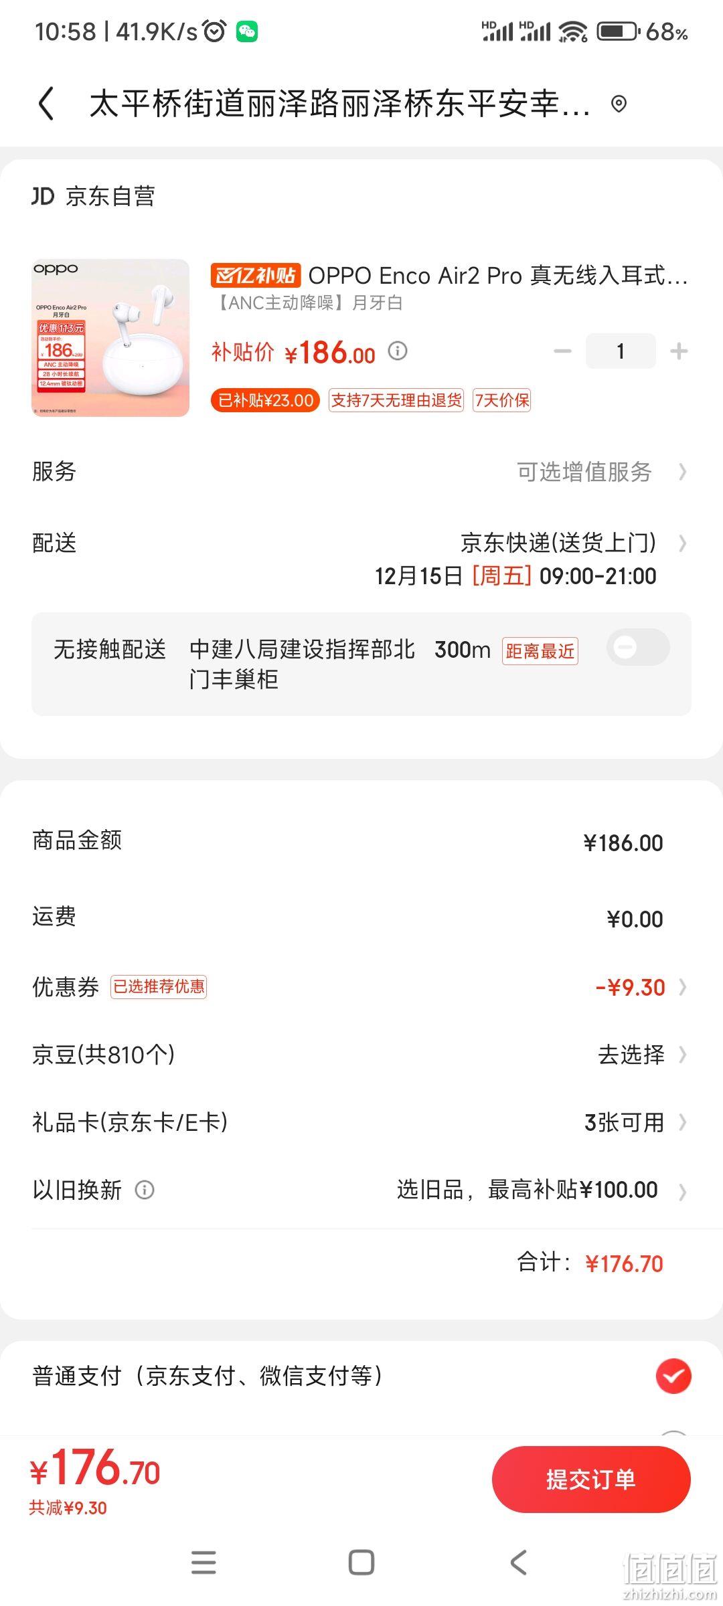Expand the 京东快递 delivery options
The width and height of the screenshot is (723, 1606).
[574, 543]
